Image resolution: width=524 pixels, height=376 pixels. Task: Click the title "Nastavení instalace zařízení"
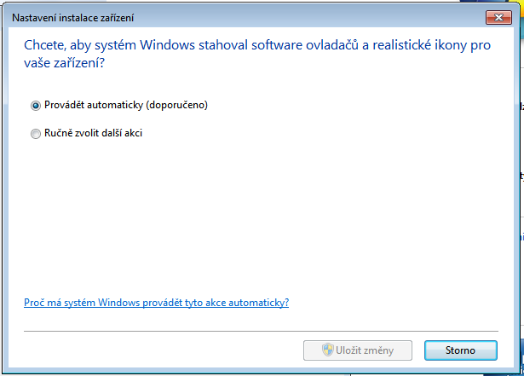tap(72, 17)
